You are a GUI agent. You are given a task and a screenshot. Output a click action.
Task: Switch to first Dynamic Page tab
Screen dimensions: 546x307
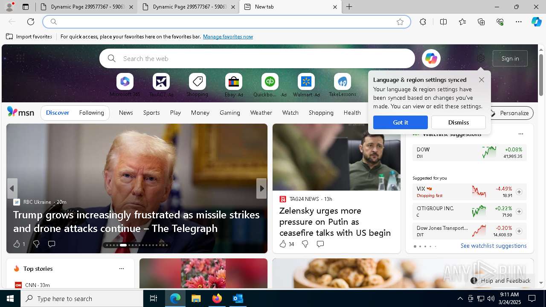(x=86, y=7)
